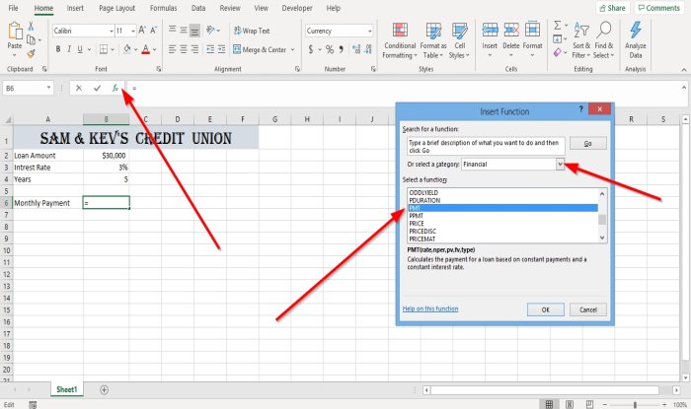Viewport: 691px width, 409px height.
Task: Cancel formula entry with X icon
Action: (x=78, y=88)
